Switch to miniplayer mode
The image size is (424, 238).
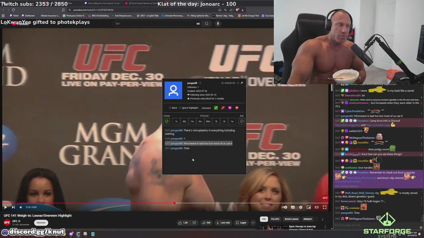(x=309, y=207)
